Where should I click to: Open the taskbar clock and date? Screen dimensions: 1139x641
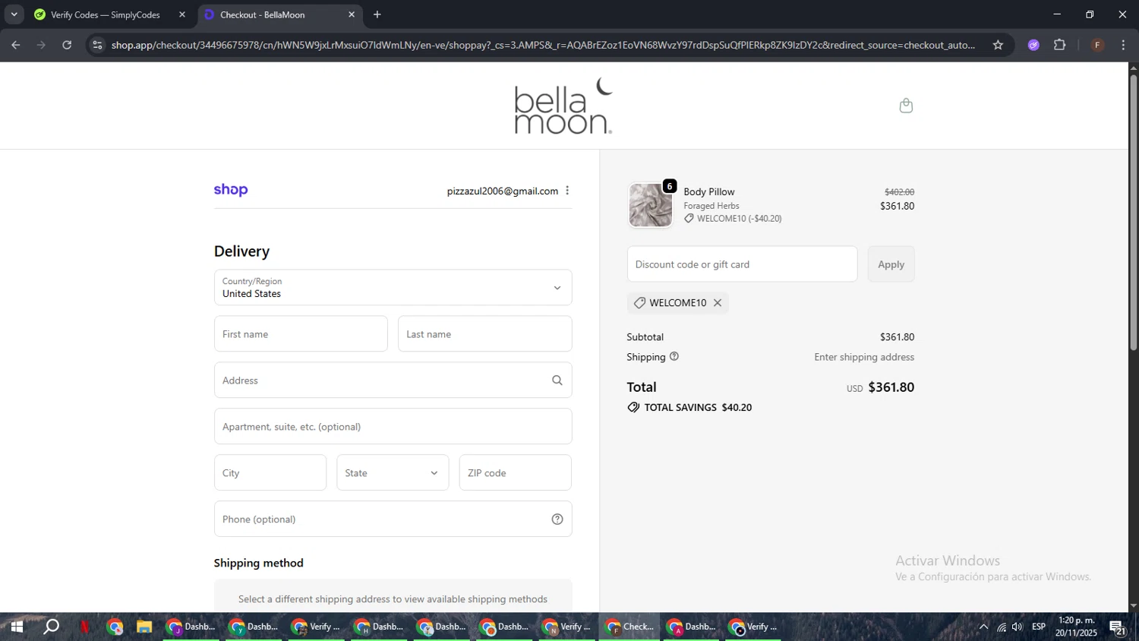tap(1076, 627)
